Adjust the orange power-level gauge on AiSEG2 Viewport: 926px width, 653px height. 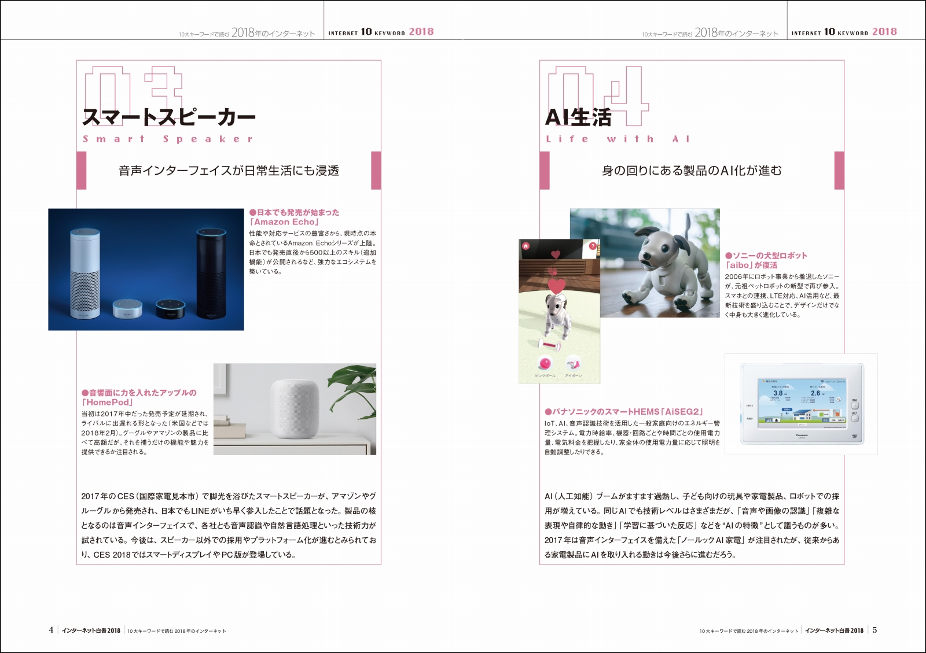click(x=837, y=414)
